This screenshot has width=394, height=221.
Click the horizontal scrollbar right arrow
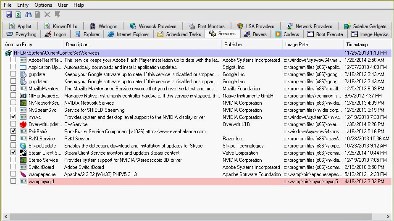tap(388, 216)
